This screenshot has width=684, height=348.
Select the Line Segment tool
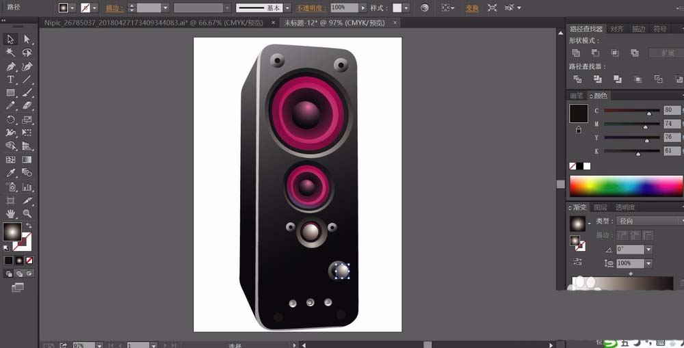click(x=27, y=79)
